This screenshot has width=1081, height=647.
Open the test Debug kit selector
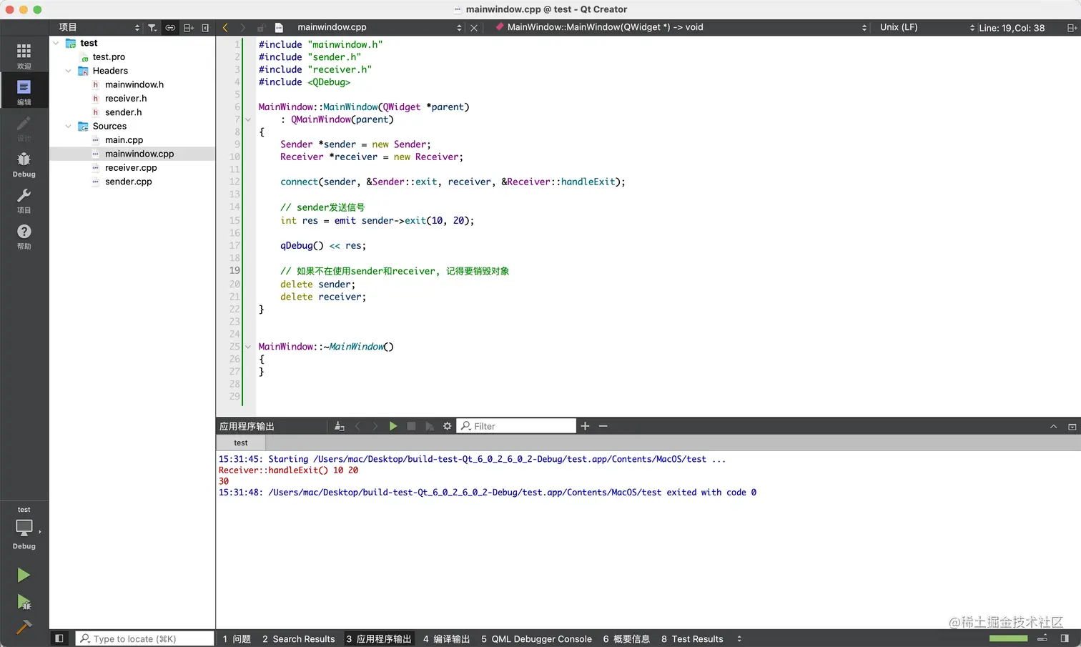click(x=24, y=528)
